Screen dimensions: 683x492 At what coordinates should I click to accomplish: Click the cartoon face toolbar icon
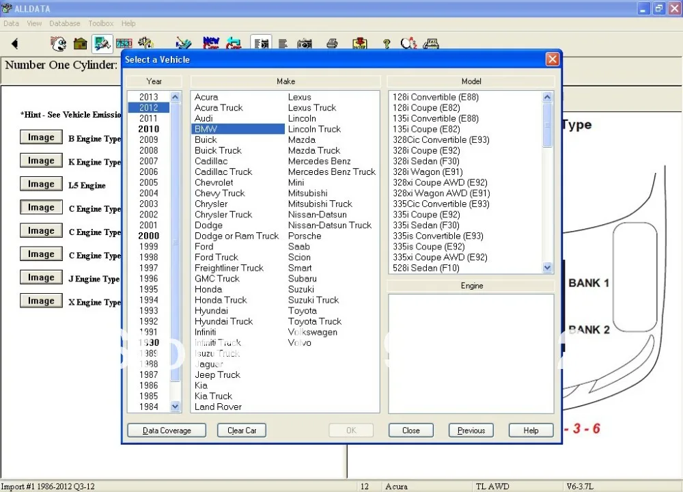59,44
